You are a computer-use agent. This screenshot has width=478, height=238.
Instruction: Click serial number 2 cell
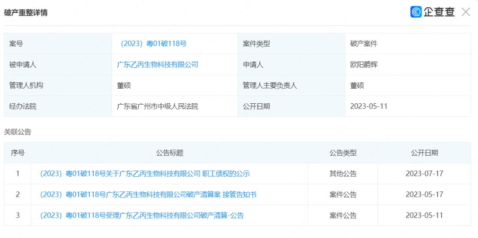pyautogui.click(x=18, y=195)
